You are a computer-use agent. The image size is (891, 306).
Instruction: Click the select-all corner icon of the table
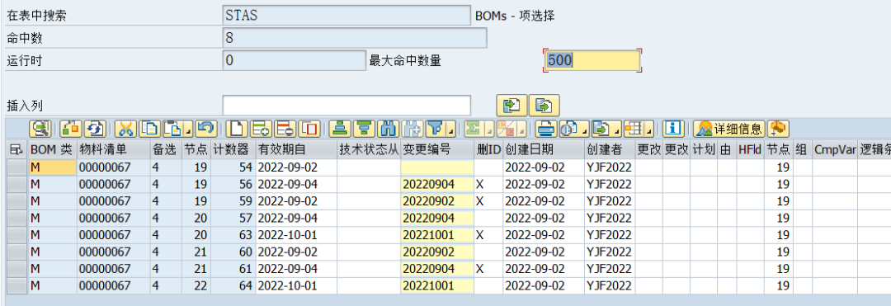pos(17,150)
